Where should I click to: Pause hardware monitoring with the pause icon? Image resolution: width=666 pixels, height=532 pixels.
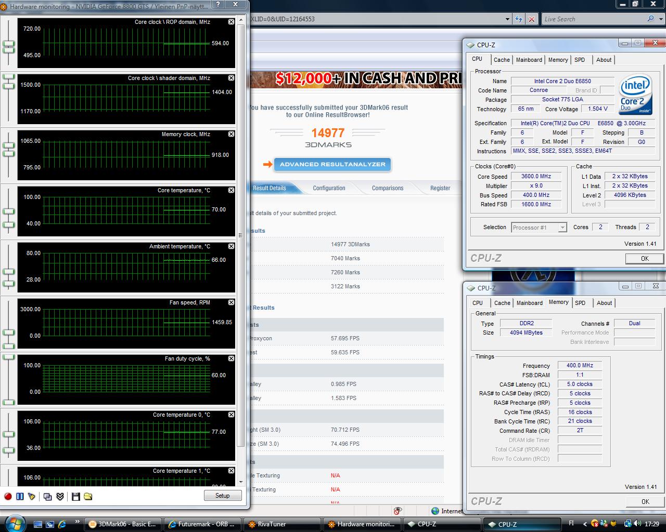coord(20,496)
